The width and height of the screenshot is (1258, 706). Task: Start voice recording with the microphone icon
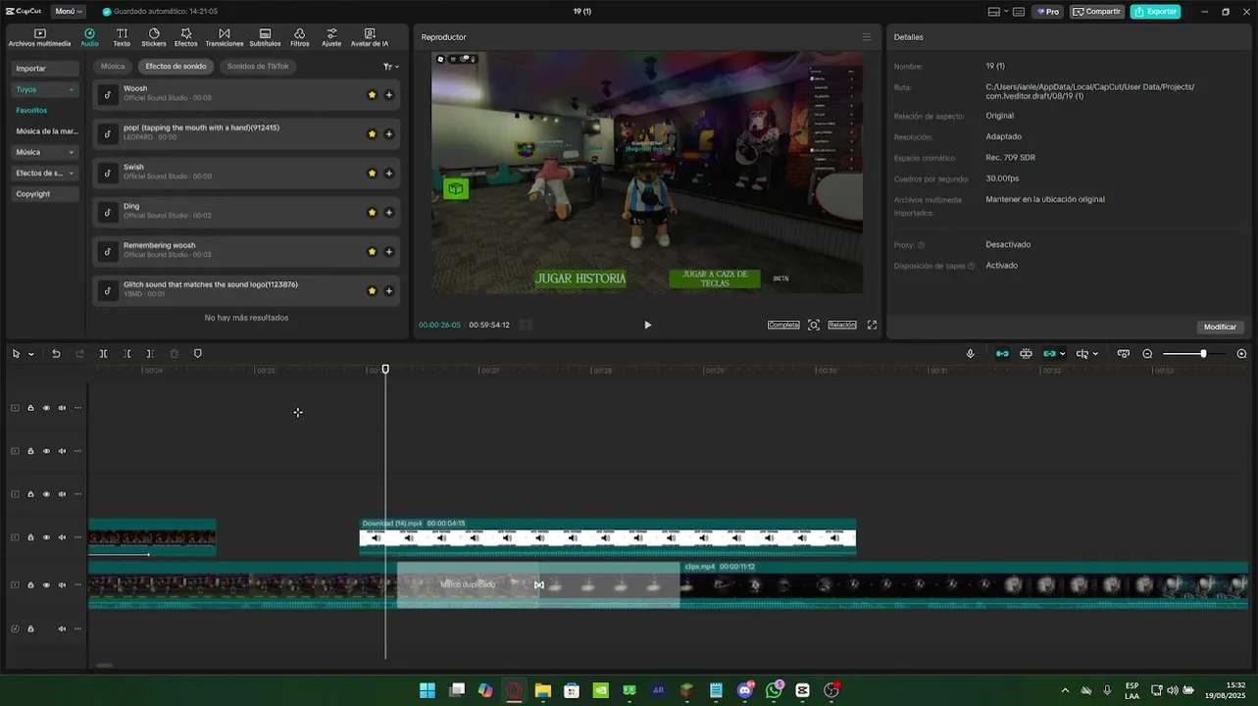971,354
